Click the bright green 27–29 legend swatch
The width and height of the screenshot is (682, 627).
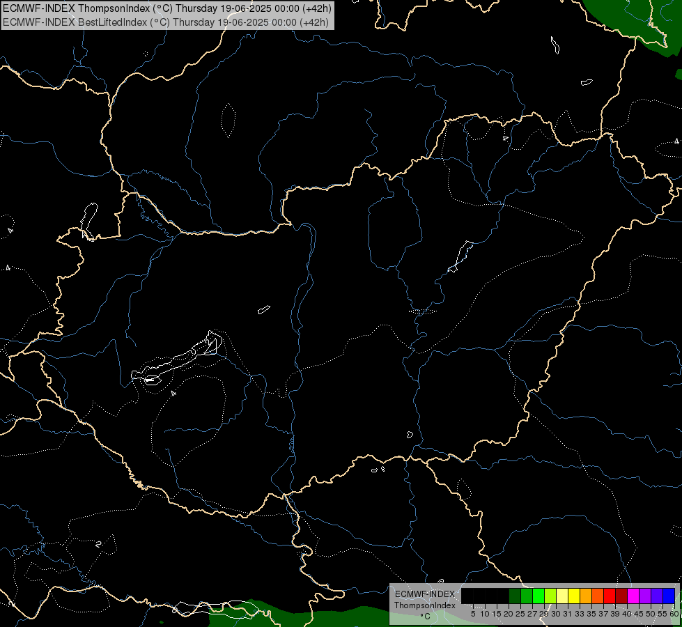(x=538, y=596)
